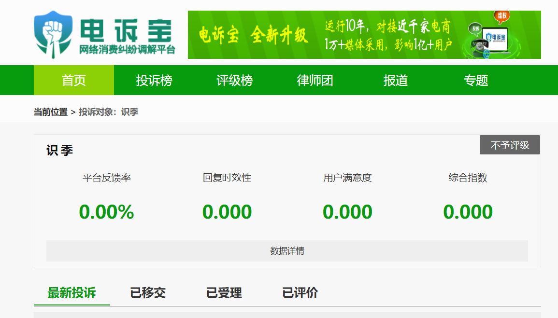The width and height of the screenshot is (558, 318).
Task: Click the 电诉宝 shield logo
Action: 53,34
